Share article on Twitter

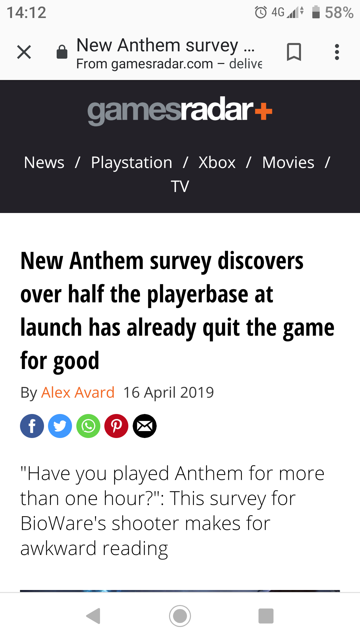click(60, 426)
